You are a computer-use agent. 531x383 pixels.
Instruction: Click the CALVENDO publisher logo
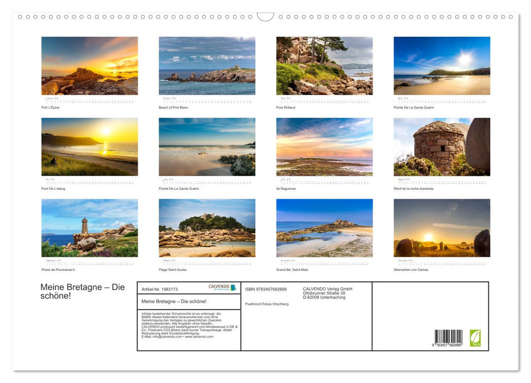point(218,287)
